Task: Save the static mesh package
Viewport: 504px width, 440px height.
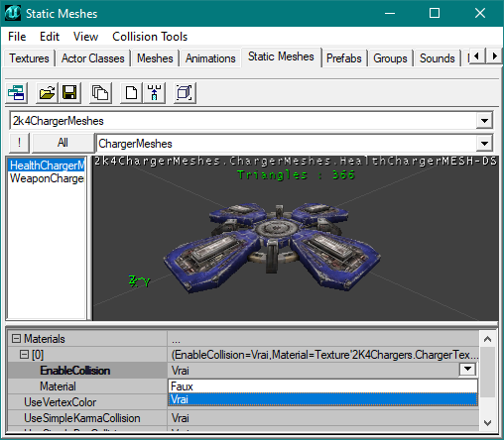Action: coord(69,93)
